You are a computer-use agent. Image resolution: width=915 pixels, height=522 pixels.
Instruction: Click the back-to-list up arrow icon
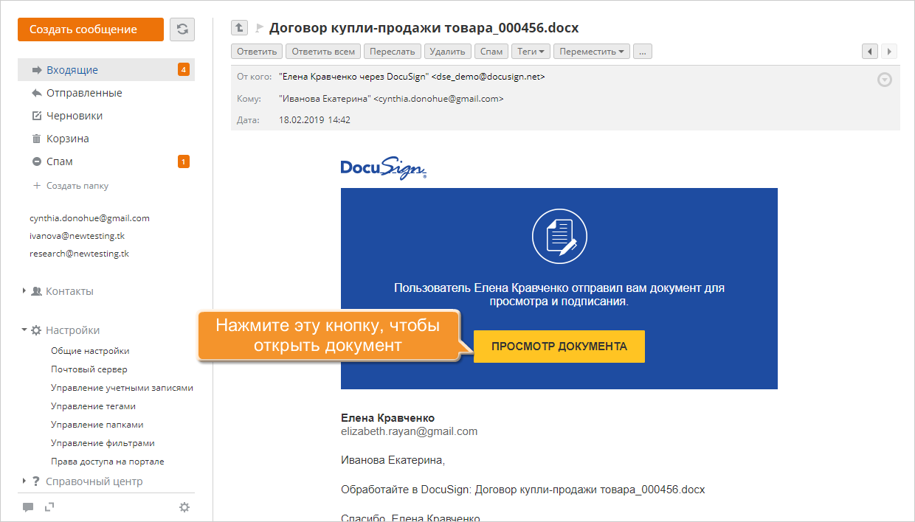click(x=239, y=28)
